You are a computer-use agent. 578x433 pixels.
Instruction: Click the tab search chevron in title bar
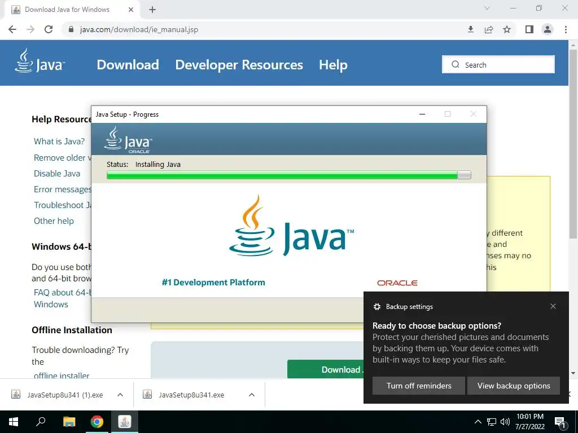coord(487,8)
